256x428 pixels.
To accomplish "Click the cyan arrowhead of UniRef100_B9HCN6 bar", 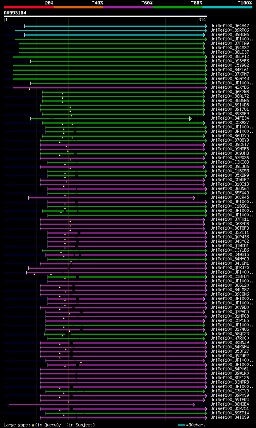I will pos(204,35).
